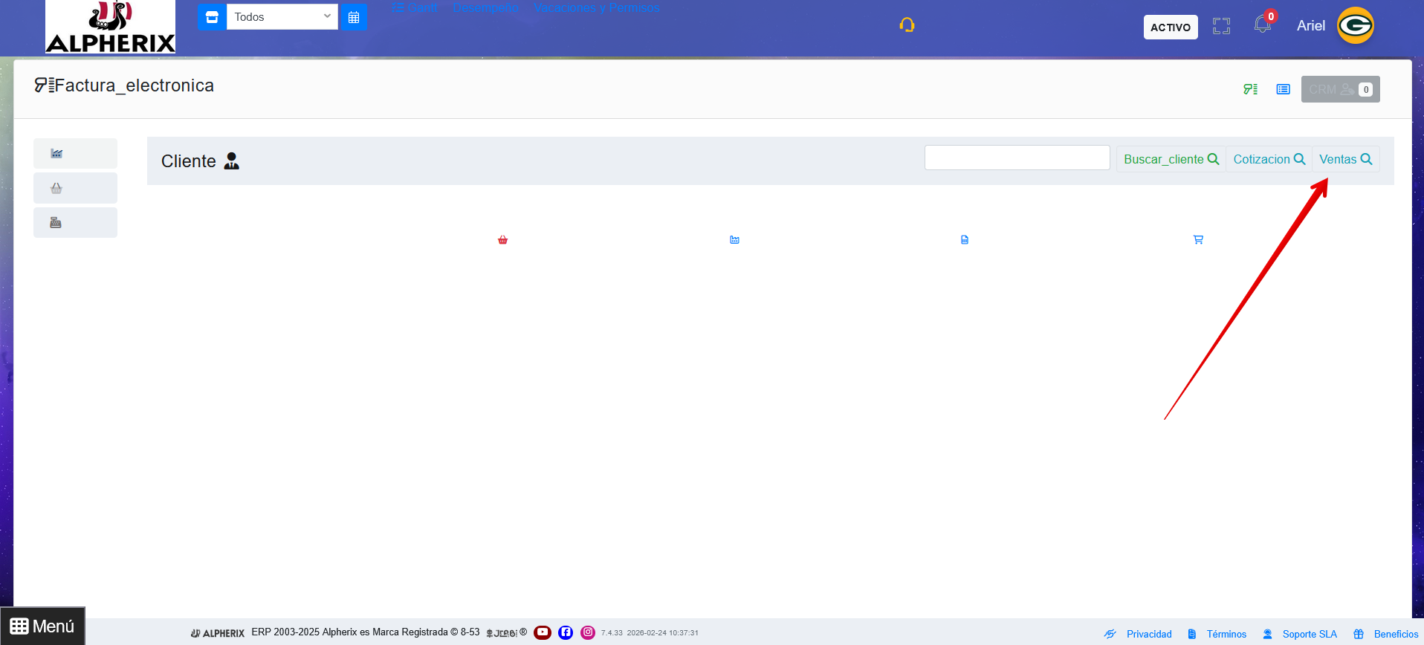Click the CRM button
Viewport: 1424px width, 645px height.
point(1339,89)
